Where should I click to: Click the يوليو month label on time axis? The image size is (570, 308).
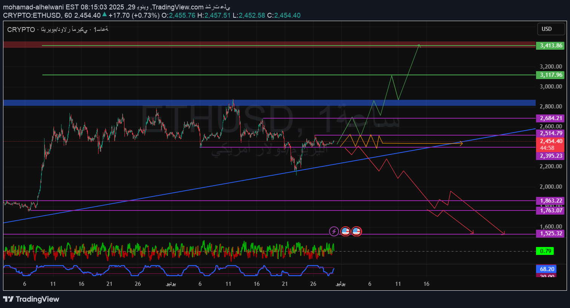pyautogui.click(x=341, y=284)
